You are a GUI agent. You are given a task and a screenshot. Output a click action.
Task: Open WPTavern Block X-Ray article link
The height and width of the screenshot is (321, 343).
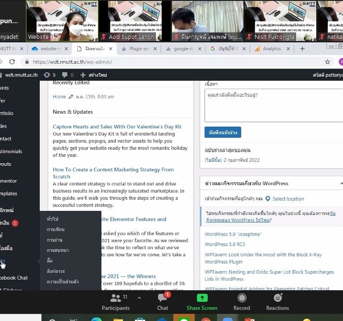tap(263, 258)
